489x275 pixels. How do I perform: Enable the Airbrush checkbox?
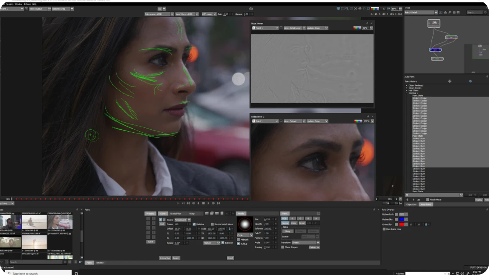(x=238, y=240)
